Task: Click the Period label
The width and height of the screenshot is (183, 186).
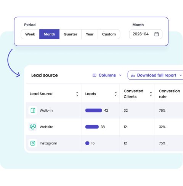Action: point(30,25)
